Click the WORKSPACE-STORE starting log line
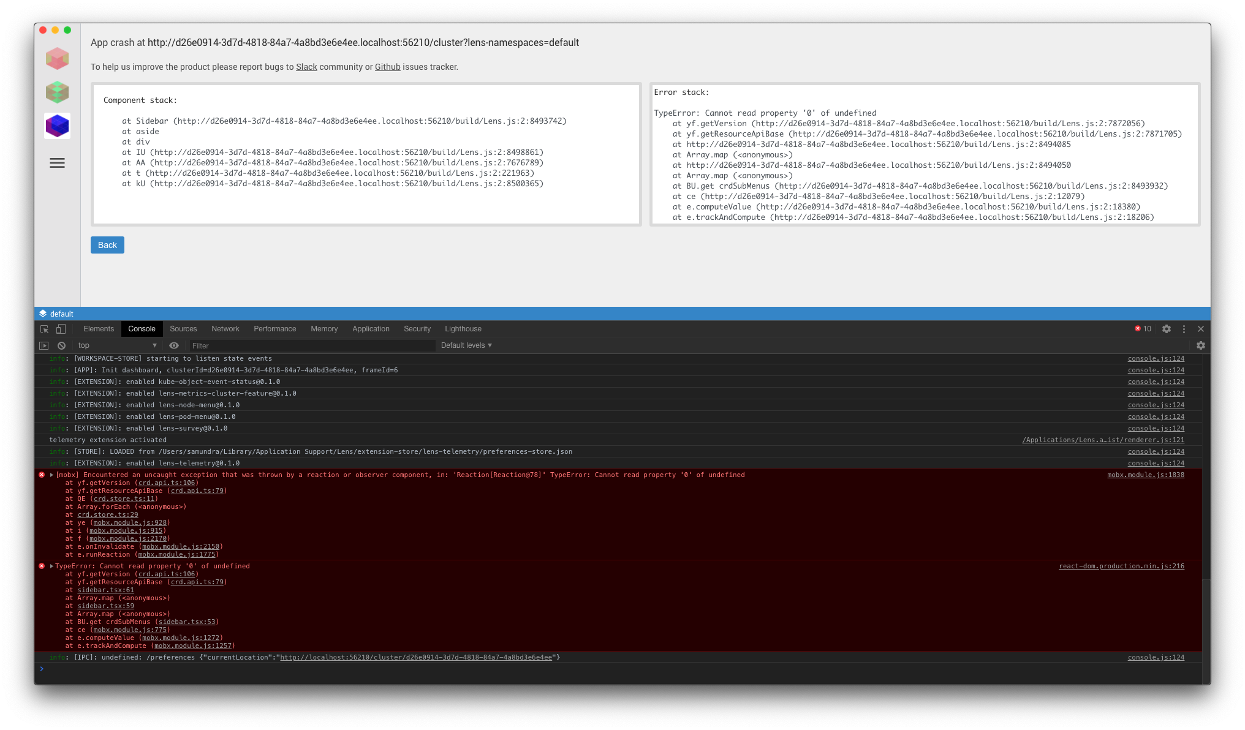This screenshot has height=730, width=1245. [161, 358]
